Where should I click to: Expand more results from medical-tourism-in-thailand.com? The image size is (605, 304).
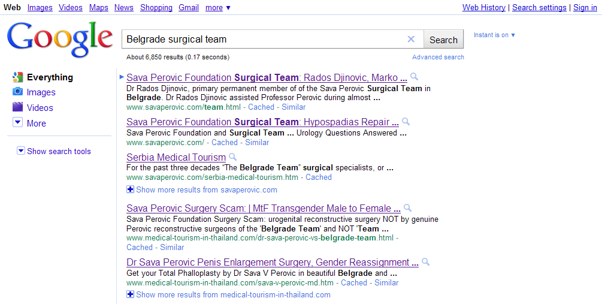coord(131,294)
